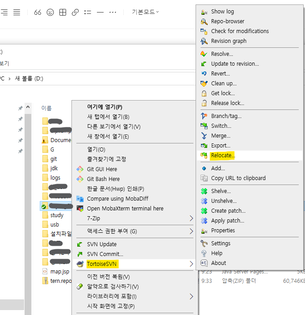The image size is (305, 315).
Task: Select the git folder
Action: (x=54, y=159)
